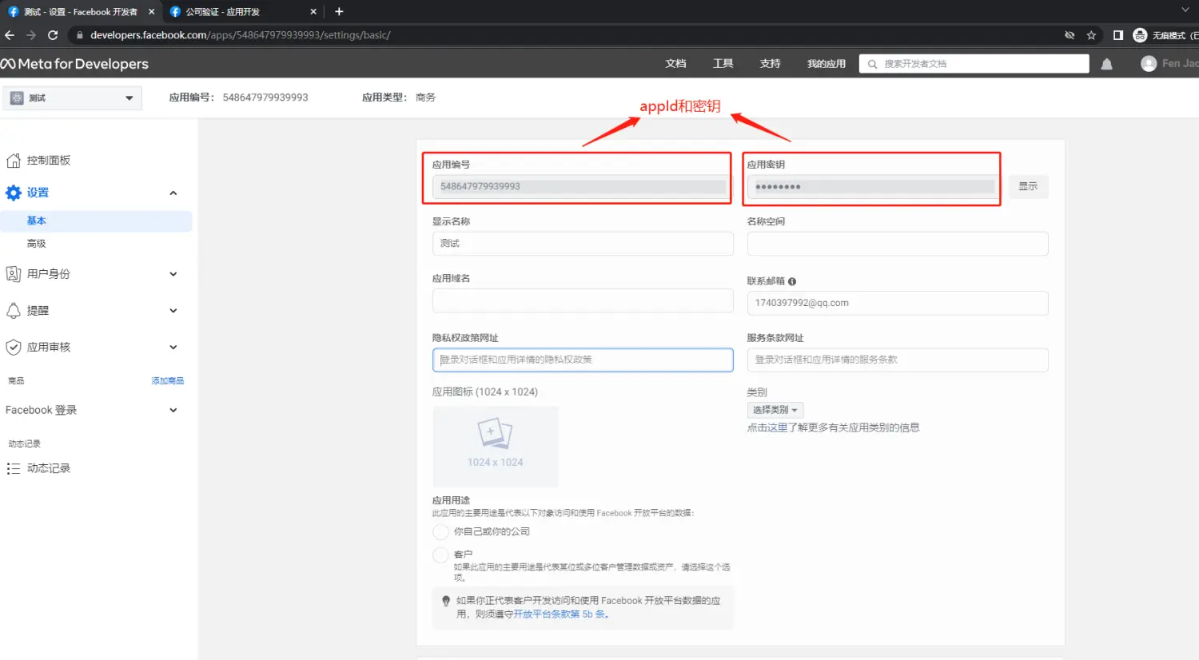Click the 服务条款网址 input field
Viewport: 1199px width, 660px height.
[x=898, y=360]
